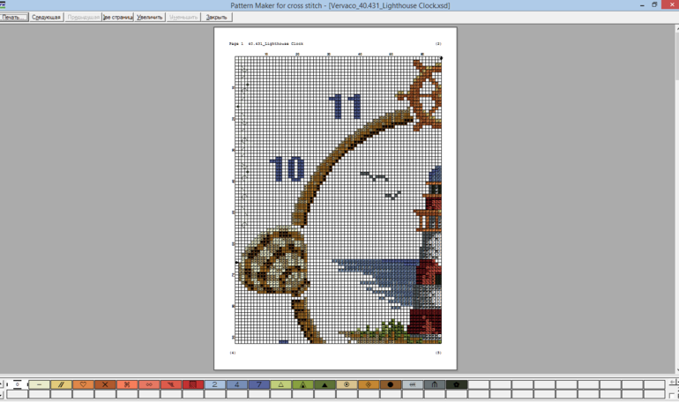Select the blue swatch labeled 4
Screen dimensions: 679x402
[x=237, y=385]
